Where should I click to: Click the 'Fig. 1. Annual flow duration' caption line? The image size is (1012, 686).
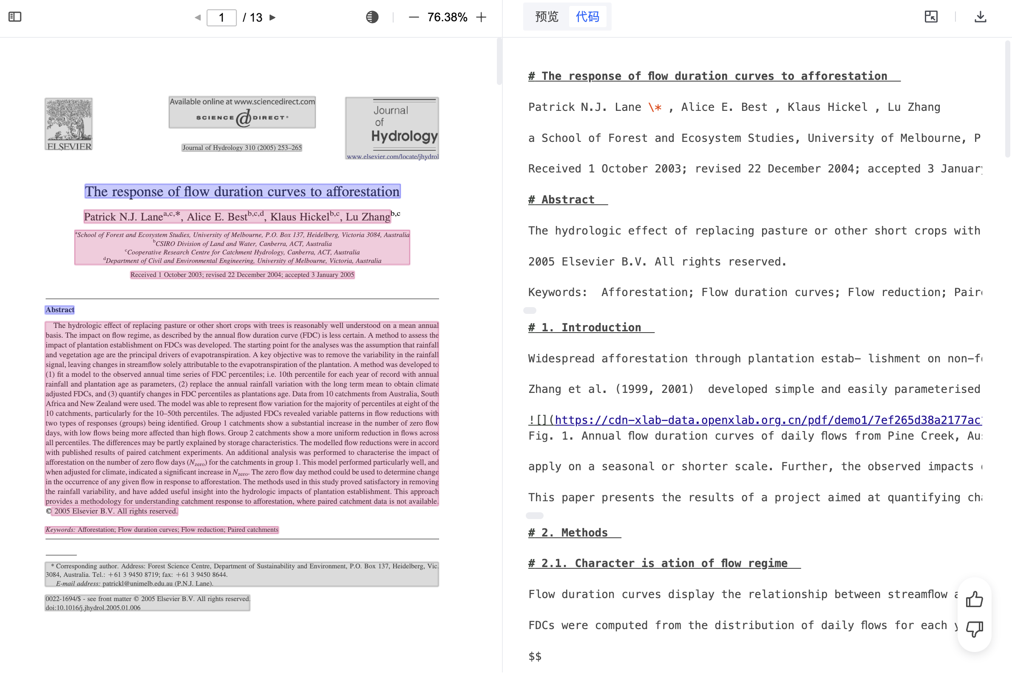pos(755,436)
